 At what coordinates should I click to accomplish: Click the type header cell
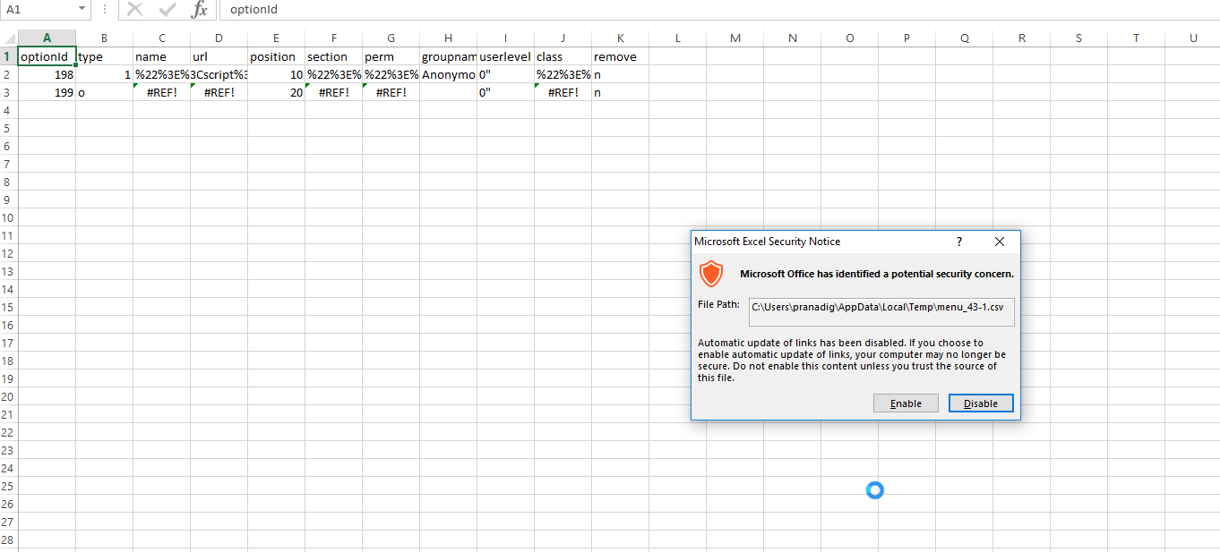104,56
